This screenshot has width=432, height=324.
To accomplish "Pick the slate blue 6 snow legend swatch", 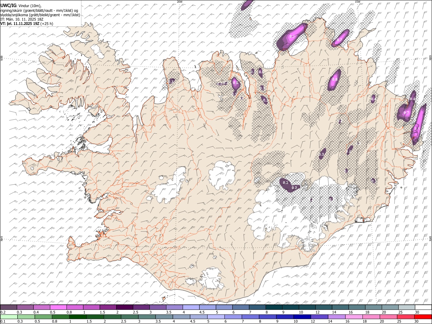I will pyautogui.click(x=241, y=307).
